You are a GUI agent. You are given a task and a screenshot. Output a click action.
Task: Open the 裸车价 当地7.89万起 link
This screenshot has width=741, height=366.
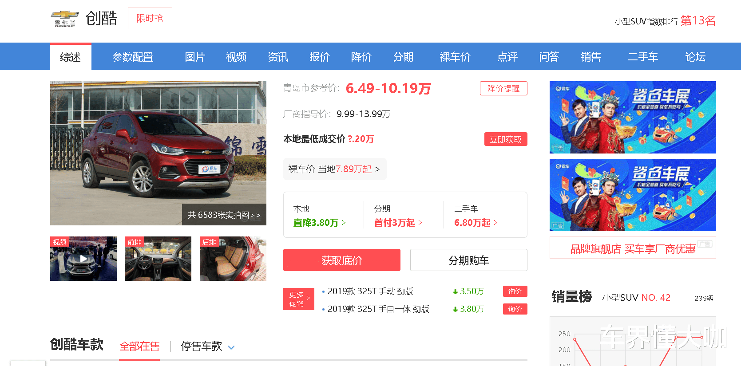click(335, 169)
